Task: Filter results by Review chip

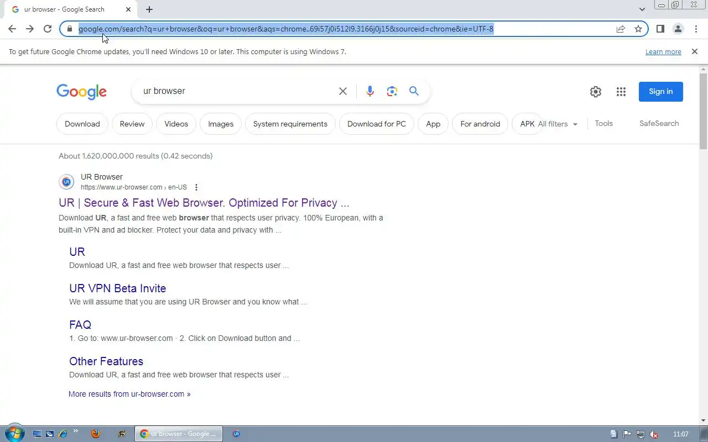Action: tap(132, 124)
